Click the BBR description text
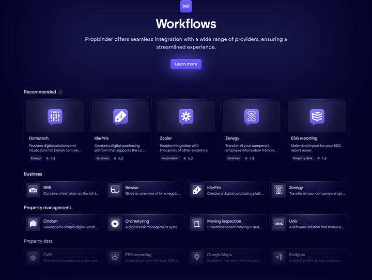The height and width of the screenshot is (280, 372). (x=71, y=193)
